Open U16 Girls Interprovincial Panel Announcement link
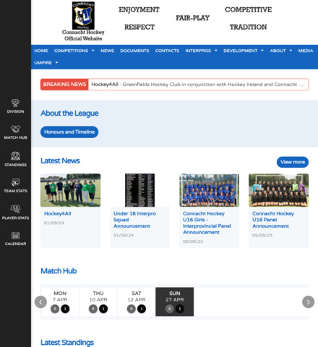Screen dimensions: 318x347 click(207, 223)
